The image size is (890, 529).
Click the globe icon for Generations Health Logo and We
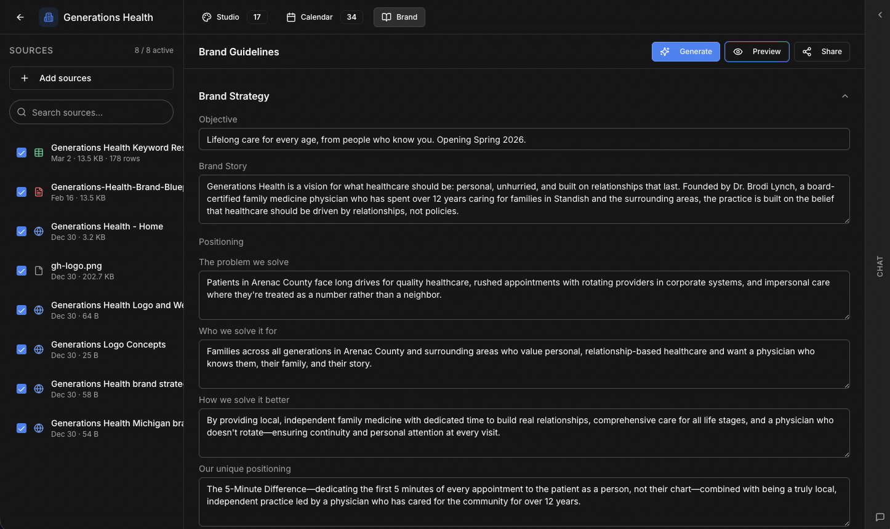coord(39,310)
